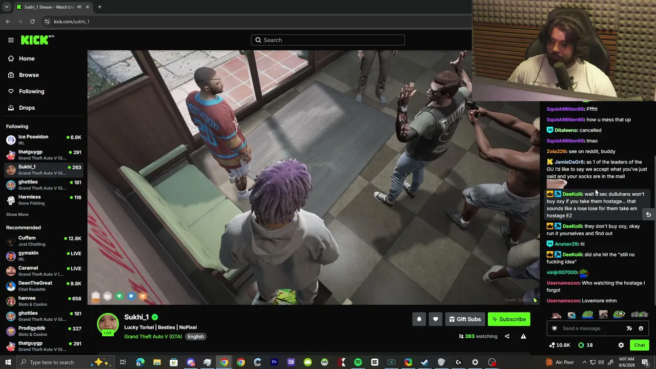
Task: Open Ice Poseidon's followed channel
Action: (x=44, y=140)
